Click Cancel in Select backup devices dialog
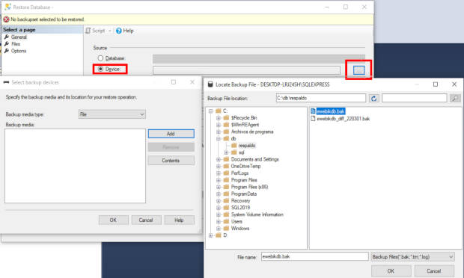Image resolution: width=464 pixels, height=278 pixels. coord(146,220)
